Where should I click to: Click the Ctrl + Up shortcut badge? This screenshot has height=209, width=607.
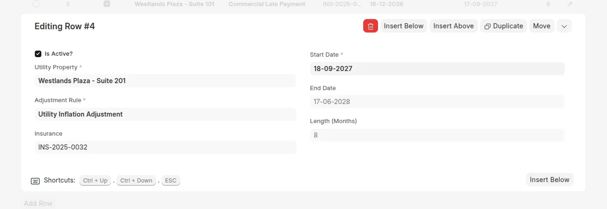tap(95, 181)
